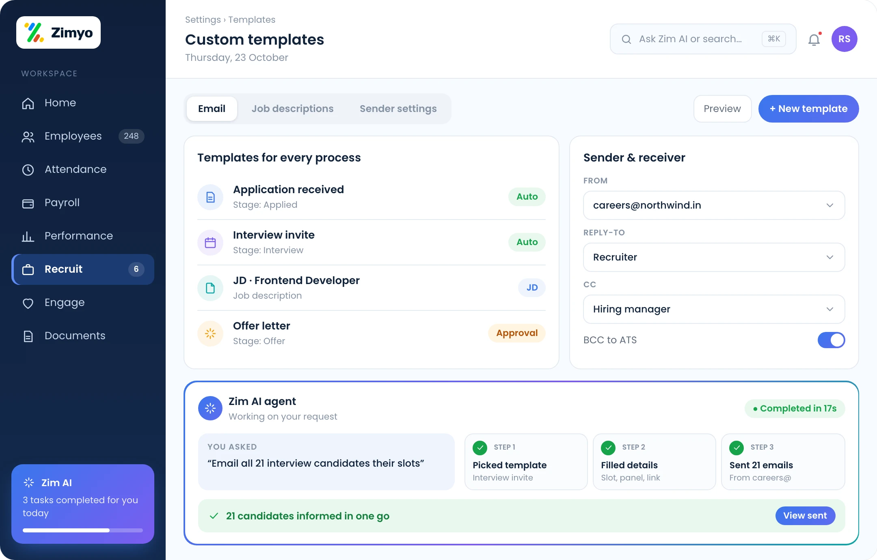Expand chevron on Recruiter field
877x560 pixels.
(x=830, y=257)
